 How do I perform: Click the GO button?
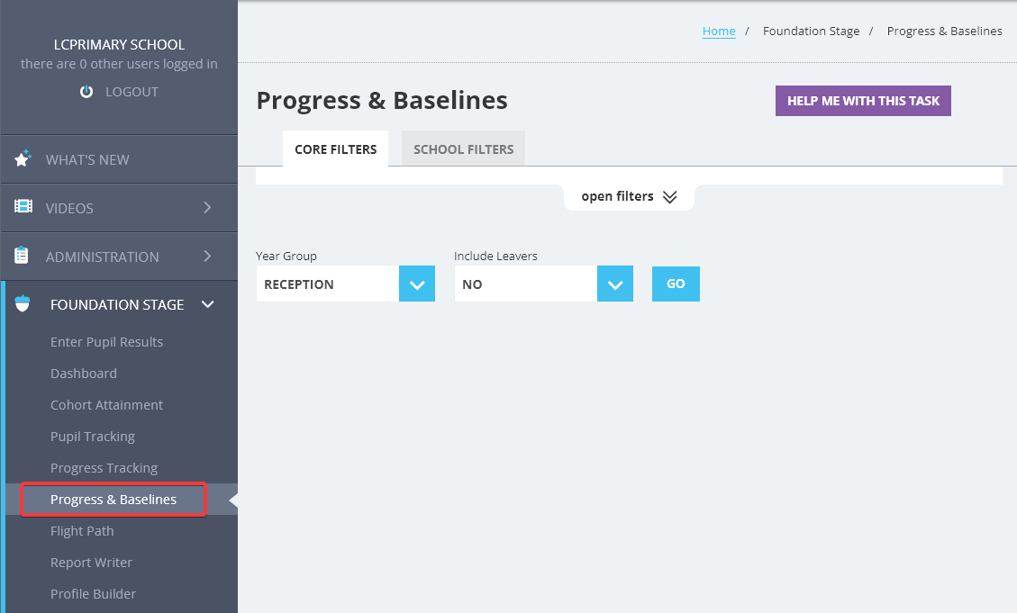click(x=676, y=284)
